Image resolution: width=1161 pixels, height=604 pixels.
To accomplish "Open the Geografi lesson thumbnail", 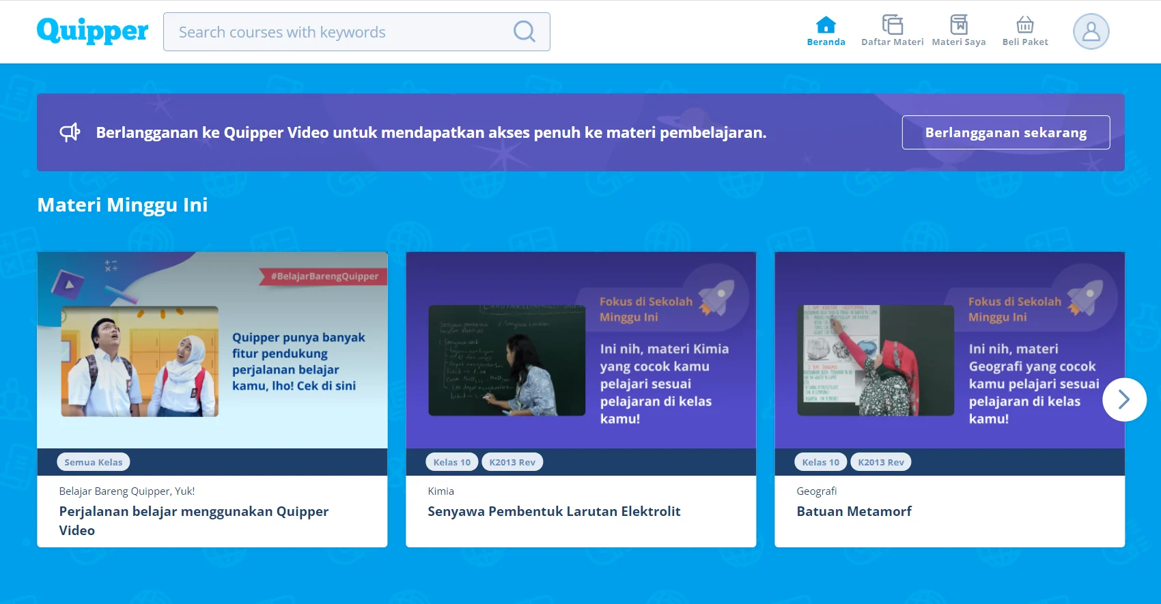I will click(x=950, y=350).
